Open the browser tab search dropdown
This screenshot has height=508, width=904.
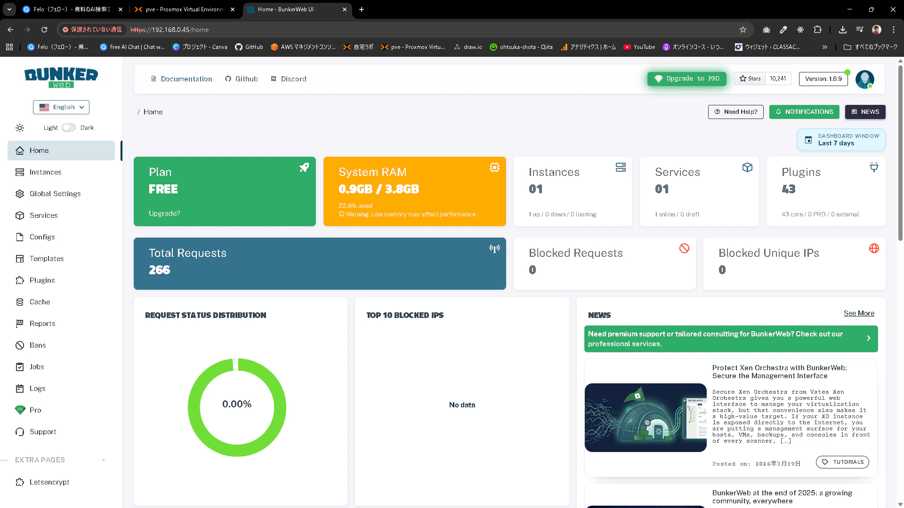click(x=9, y=9)
